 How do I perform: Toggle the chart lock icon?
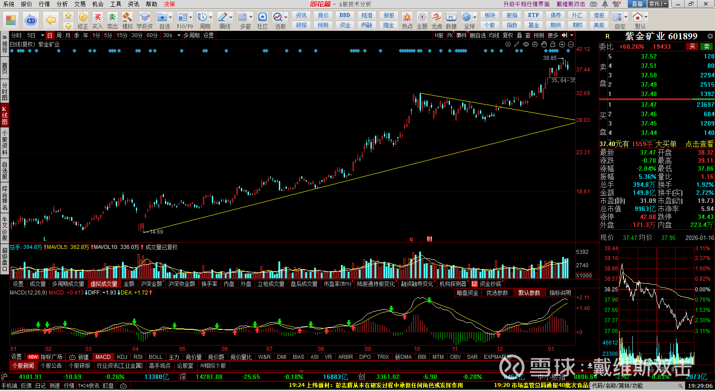(x=553, y=44)
